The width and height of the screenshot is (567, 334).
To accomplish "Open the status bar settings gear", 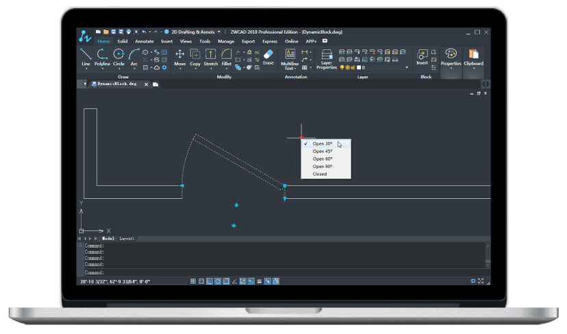I will coord(473,281).
